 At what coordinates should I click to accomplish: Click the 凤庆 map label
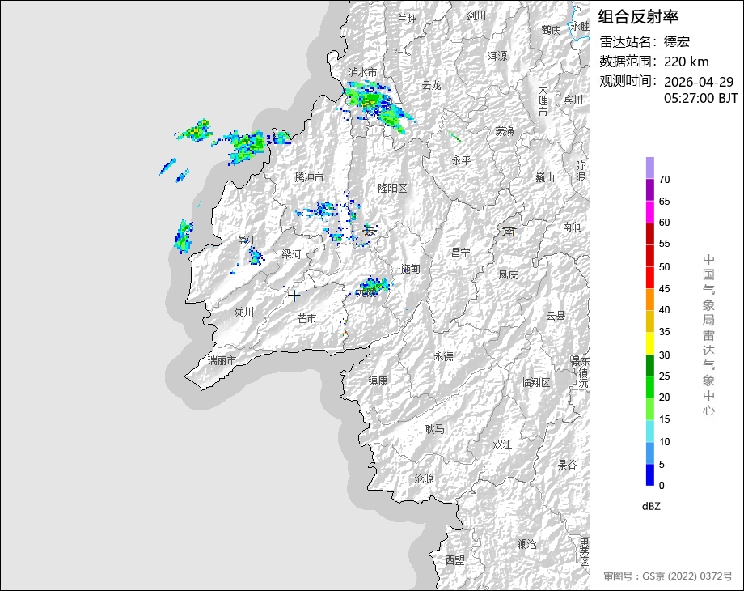(x=508, y=274)
